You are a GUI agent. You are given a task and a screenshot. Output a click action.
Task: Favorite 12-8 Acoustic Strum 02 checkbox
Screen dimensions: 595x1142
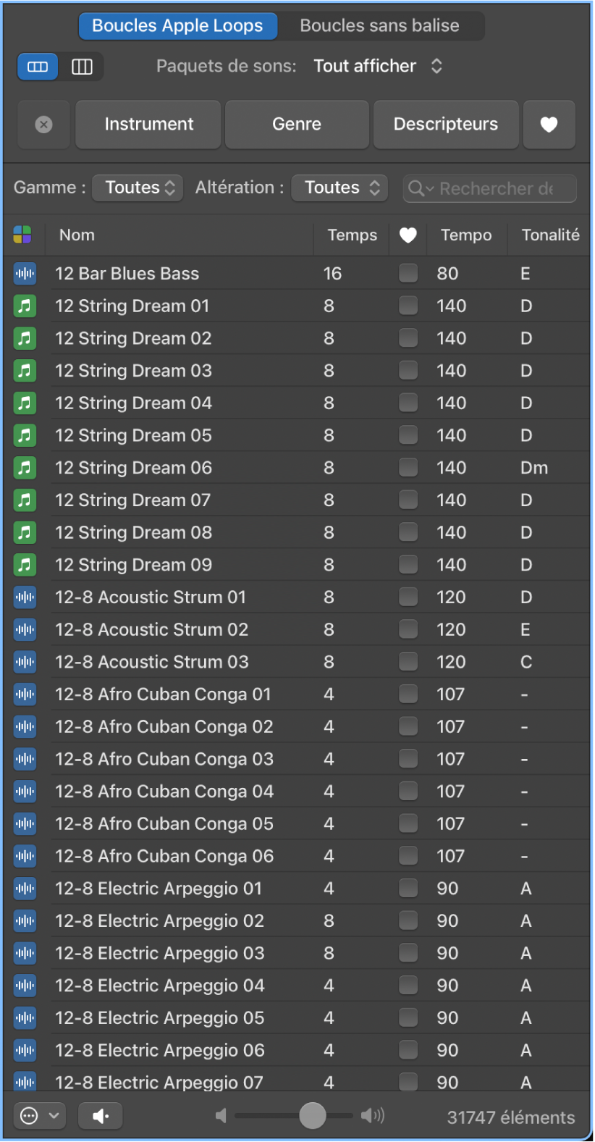tap(408, 630)
